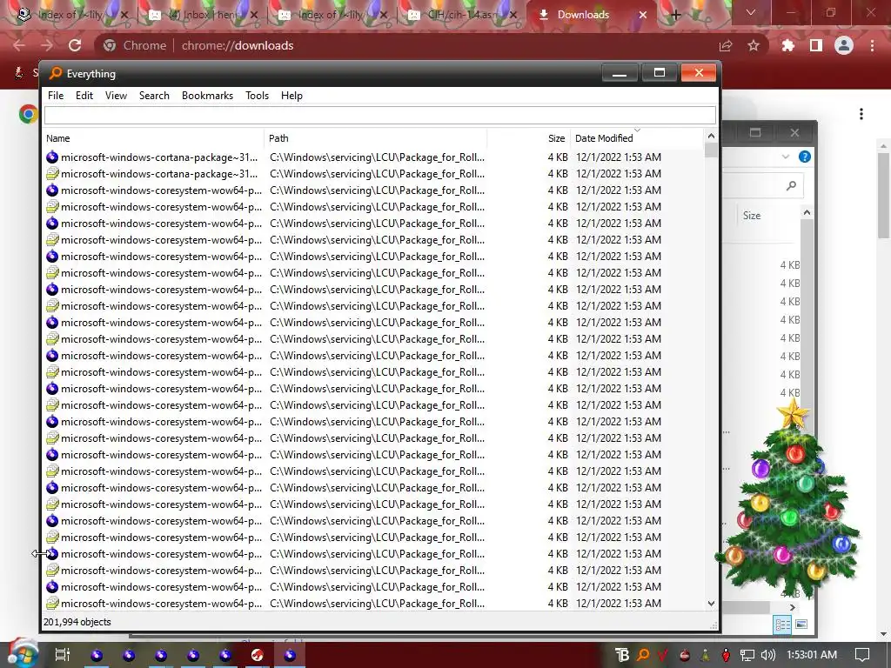Close the Inbox Chrome tab

pyautogui.click(x=254, y=15)
